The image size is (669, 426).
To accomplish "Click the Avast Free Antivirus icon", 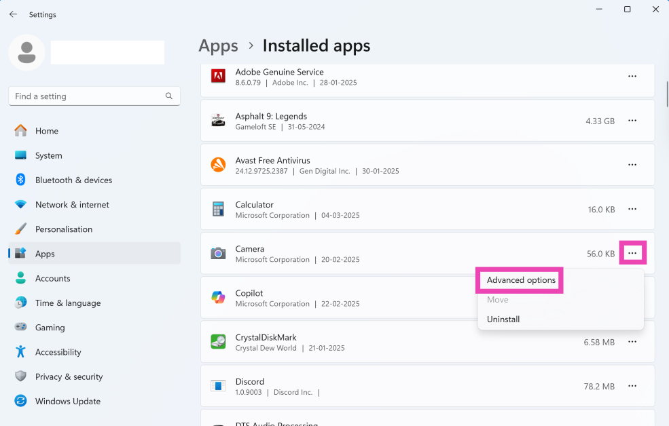I will point(218,165).
